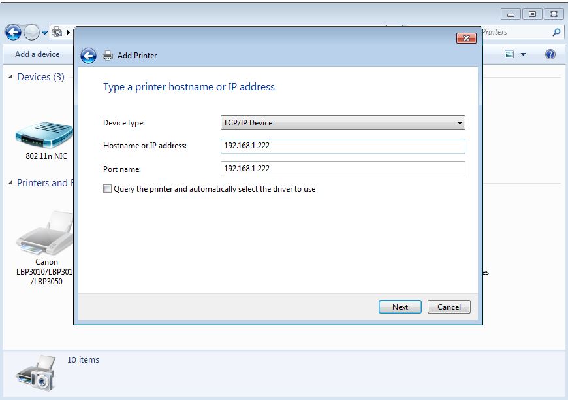Click the printer icon beside Add Printer title
The width and height of the screenshot is (568, 400).
click(x=108, y=56)
